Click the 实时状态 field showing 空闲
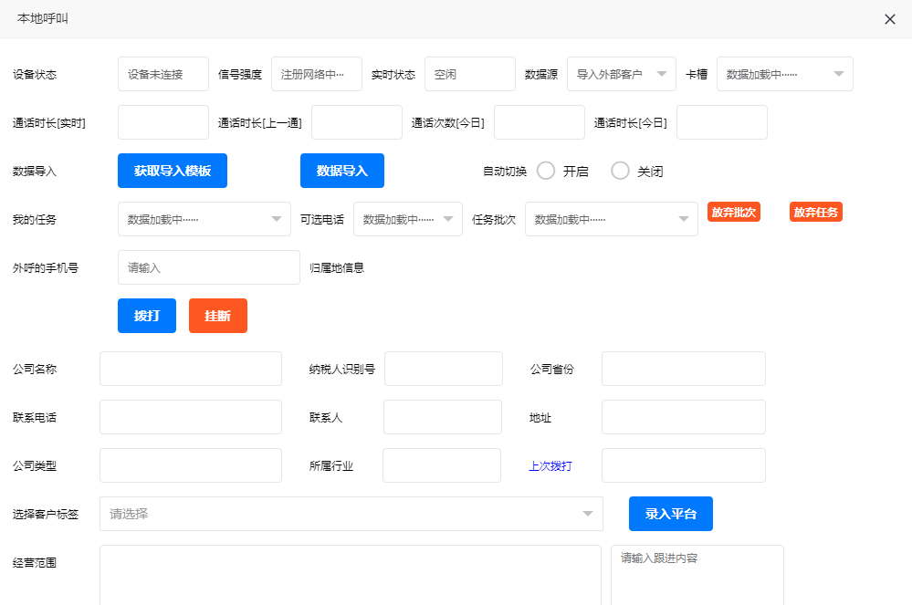 (x=470, y=74)
